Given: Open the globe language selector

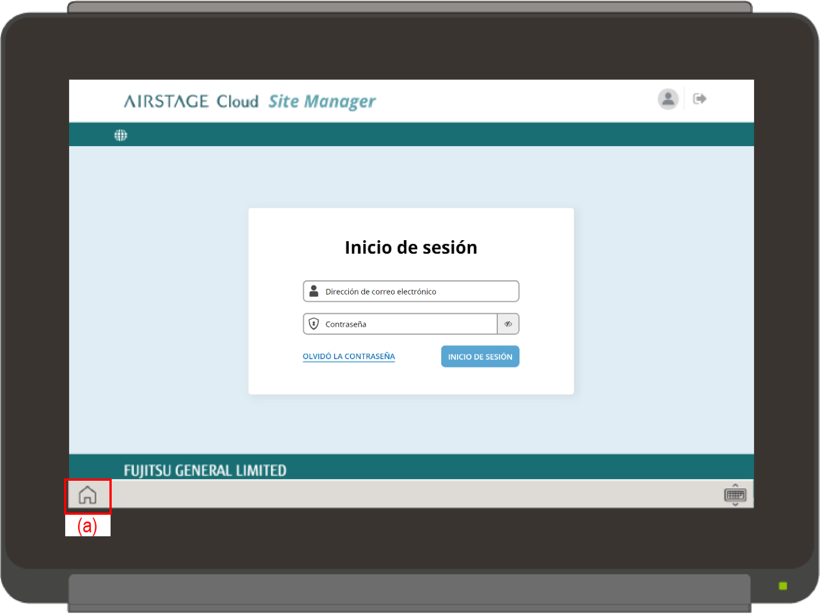Looking at the screenshot, I should (121, 135).
